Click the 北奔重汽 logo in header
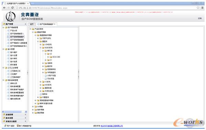The width and height of the screenshot is (206, 130). [11, 16]
